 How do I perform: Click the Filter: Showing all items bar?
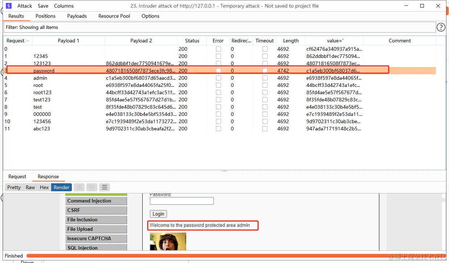click(220, 27)
